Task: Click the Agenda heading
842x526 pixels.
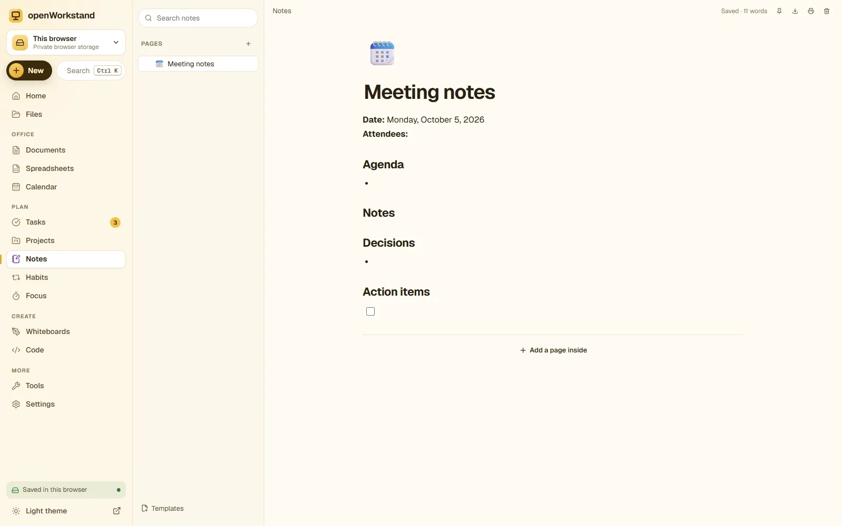Action: 383,165
